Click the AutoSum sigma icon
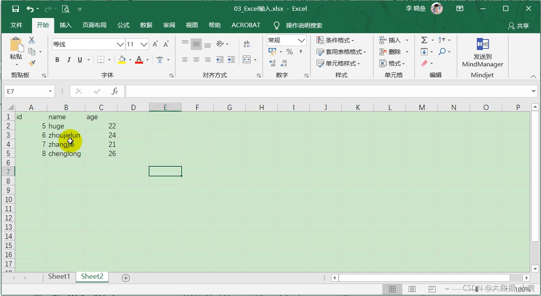This screenshot has width=541, height=296. [424, 40]
